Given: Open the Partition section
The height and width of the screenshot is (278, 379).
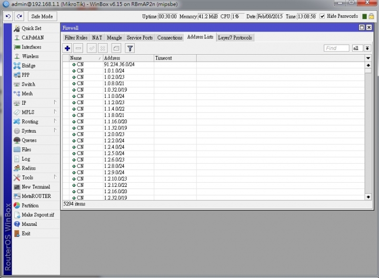Looking at the screenshot, I should click(x=36, y=205).
